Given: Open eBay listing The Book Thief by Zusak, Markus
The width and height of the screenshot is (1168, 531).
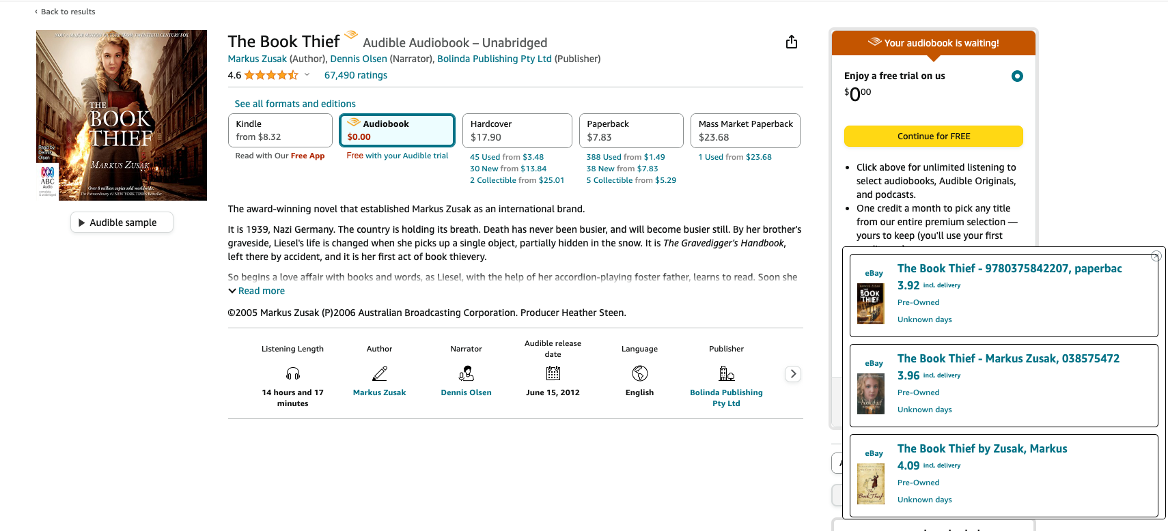Looking at the screenshot, I should tap(982, 448).
